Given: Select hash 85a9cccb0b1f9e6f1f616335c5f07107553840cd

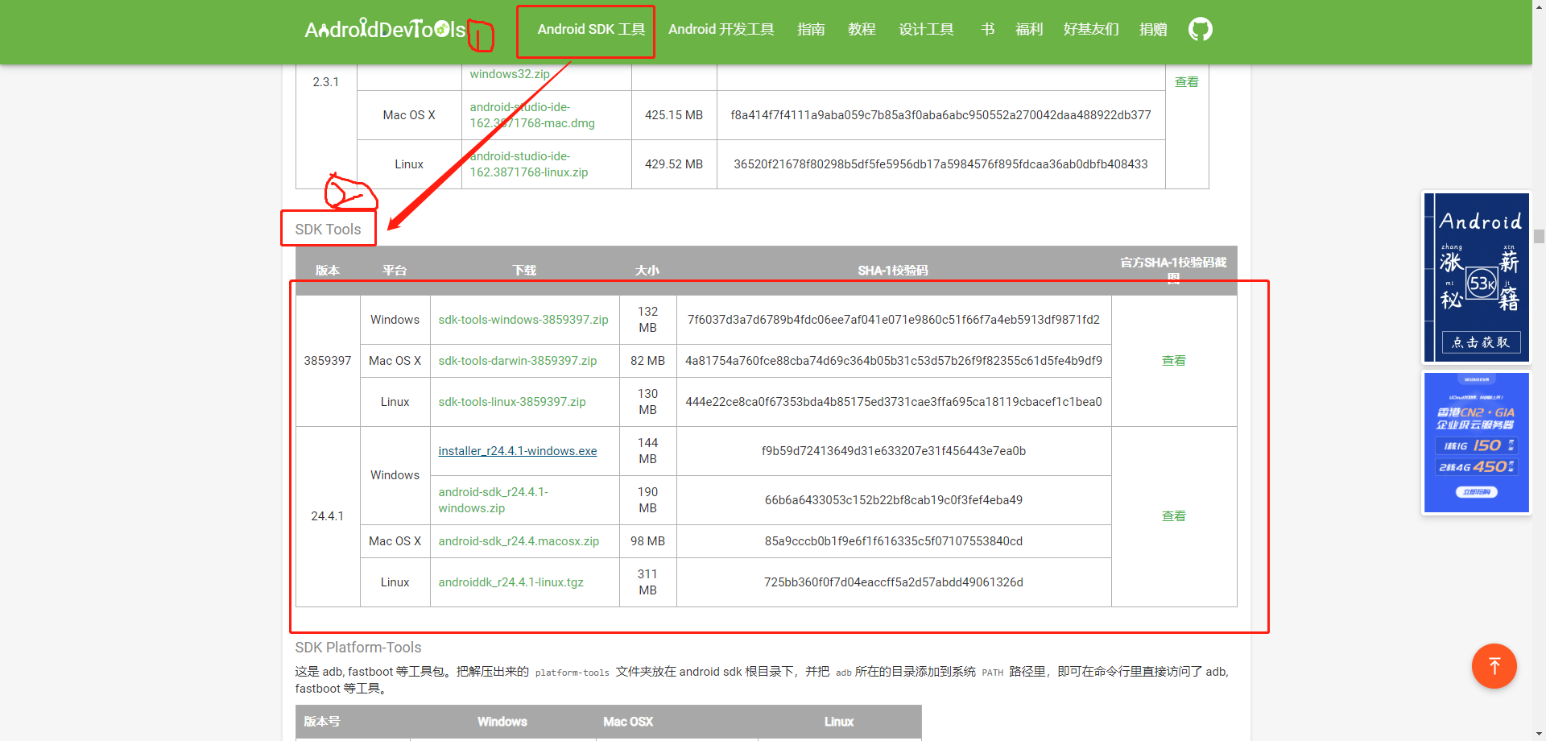Looking at the screenshot, I should (894, 541).
